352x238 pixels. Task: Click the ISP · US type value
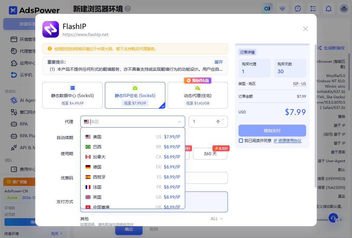coord(300,84)
